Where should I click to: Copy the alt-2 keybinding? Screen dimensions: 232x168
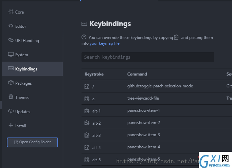tap(87, 123)
